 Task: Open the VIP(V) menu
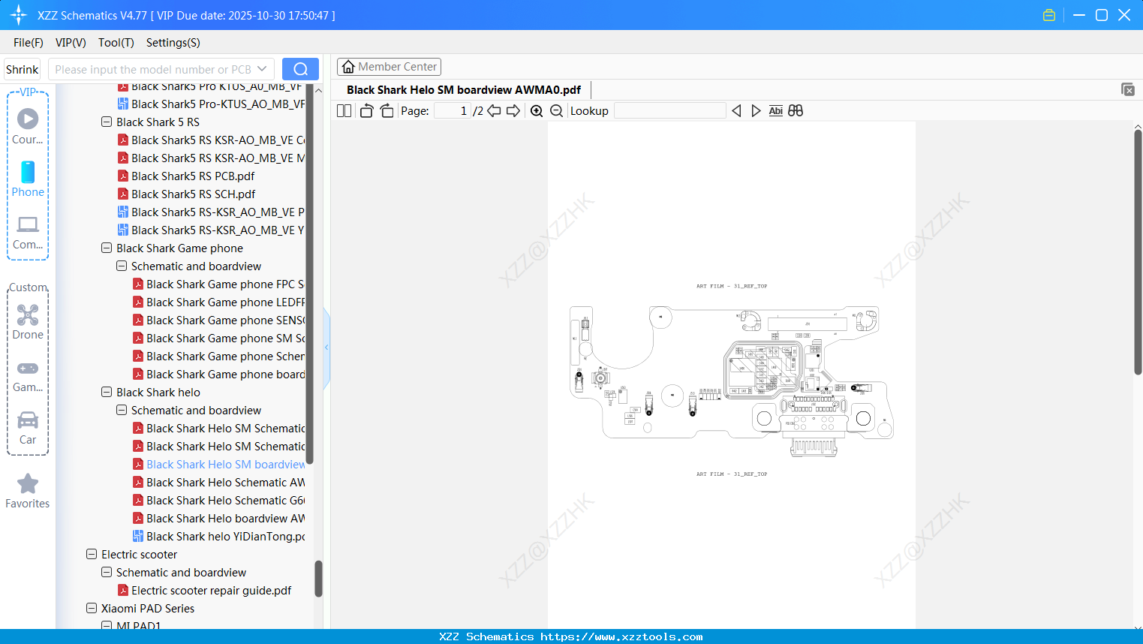[x=70, y=43]
